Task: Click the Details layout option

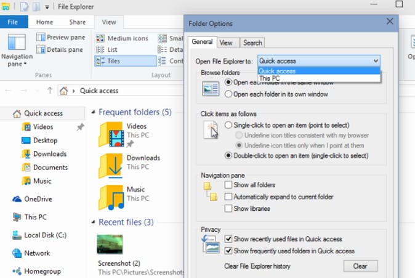Action: (171, 49)
